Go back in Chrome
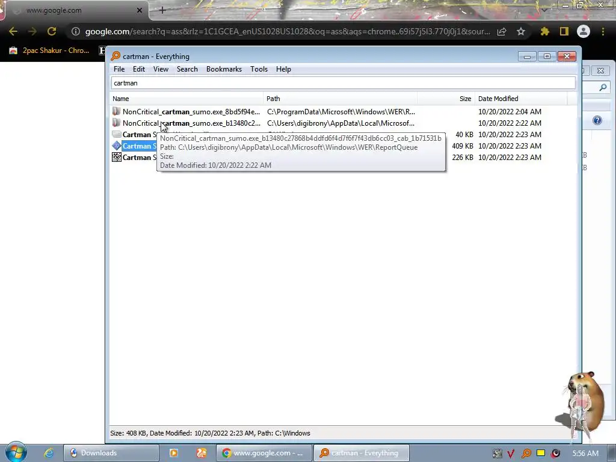The height and width of the screenshot is (462, 616). (x=13, y=31)
